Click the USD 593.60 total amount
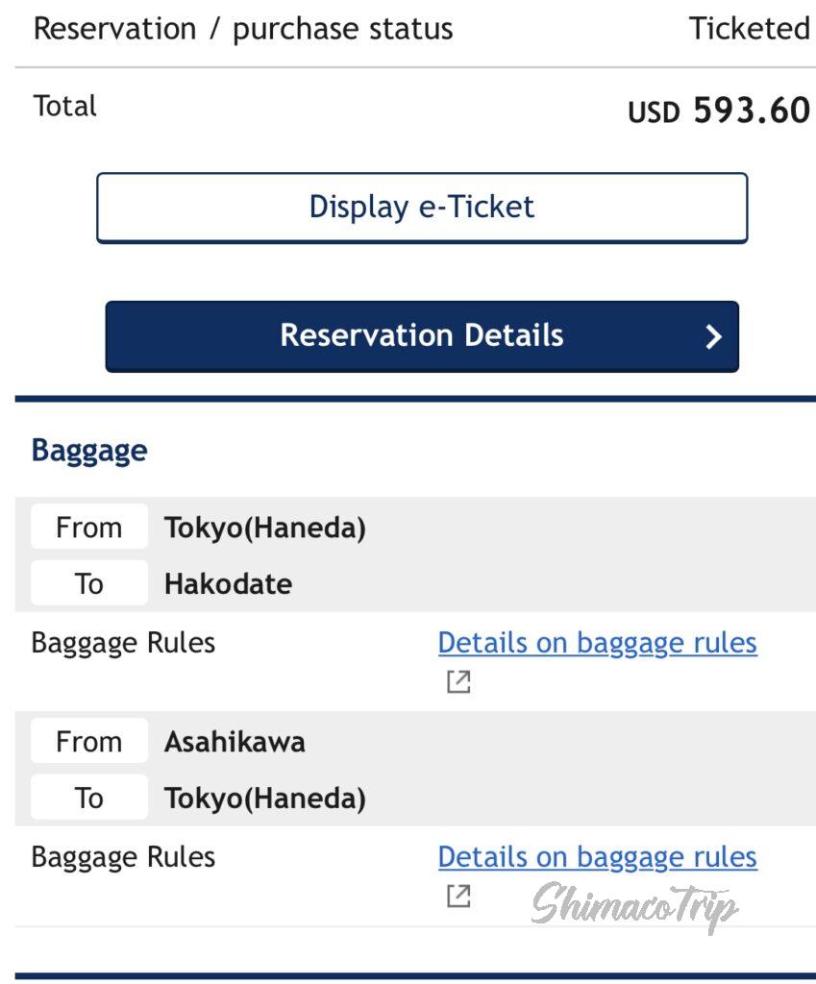This screenshot has width=816, height=984. (719, 111)
